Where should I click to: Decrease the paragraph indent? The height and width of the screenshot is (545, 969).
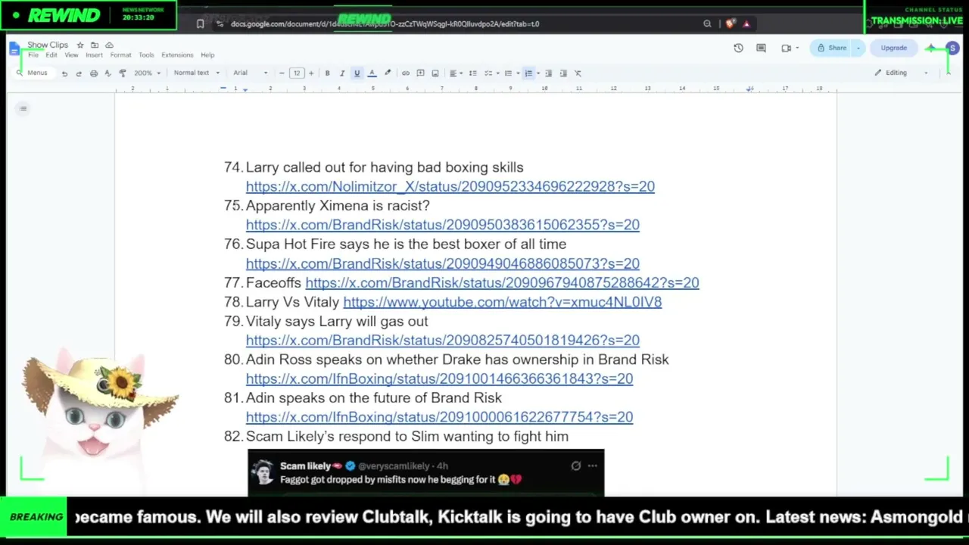549,73
